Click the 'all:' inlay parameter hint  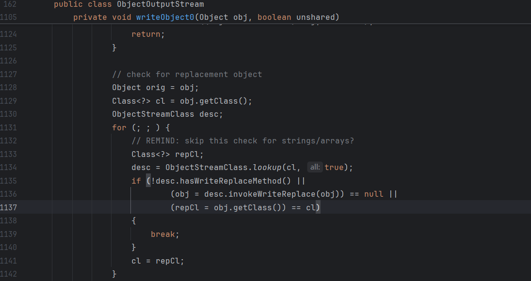[x=315, y=167]
